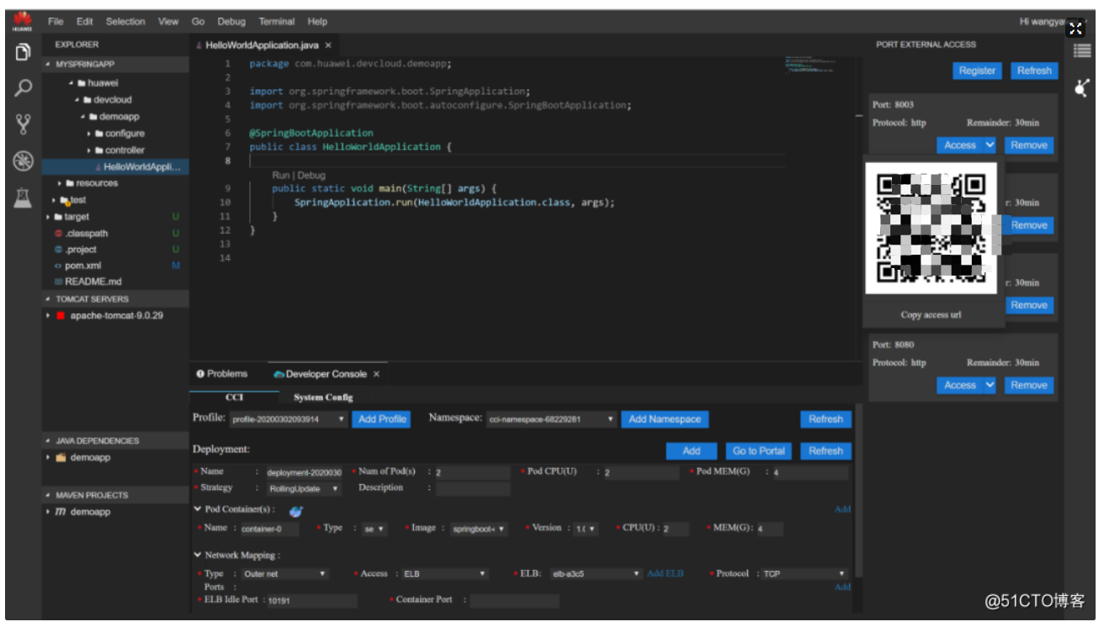Expand the controller folder
The image size is (1104, 627).
[89, 150]
